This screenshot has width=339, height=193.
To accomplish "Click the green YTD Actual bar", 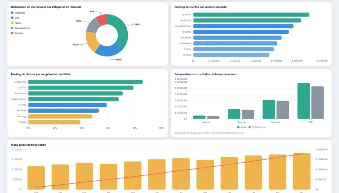I will (x=304, y=101).
